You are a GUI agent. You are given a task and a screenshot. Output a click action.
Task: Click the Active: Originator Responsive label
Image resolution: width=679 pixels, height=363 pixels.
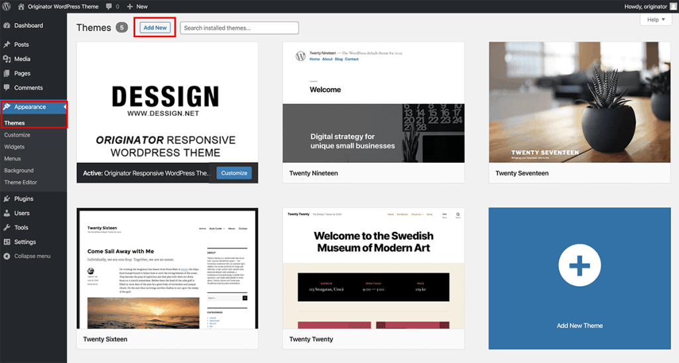(146, 173)
